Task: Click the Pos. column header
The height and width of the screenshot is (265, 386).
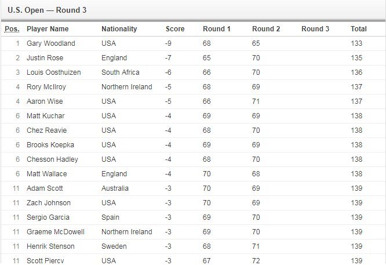Action: pyautogui.click(x=12, y=29)
